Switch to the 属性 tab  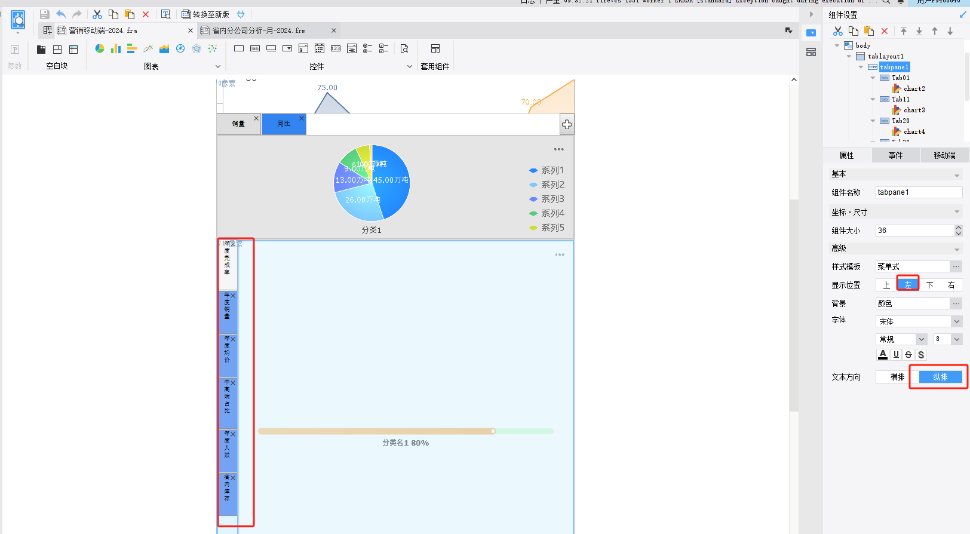tap(847, 155)
